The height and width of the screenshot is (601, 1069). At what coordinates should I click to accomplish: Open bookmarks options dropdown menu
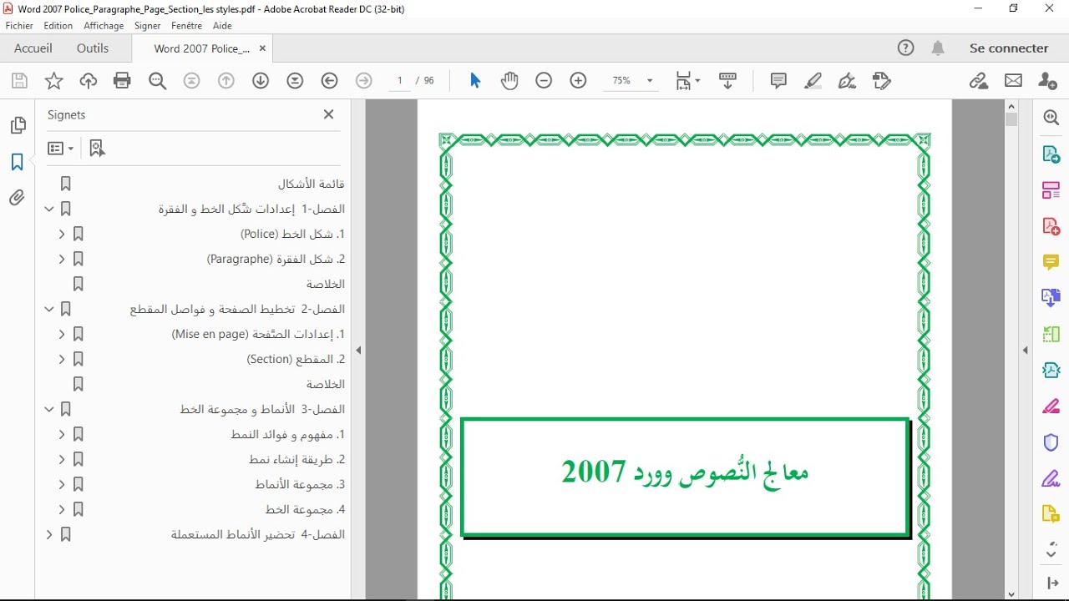tap(61, 149)
